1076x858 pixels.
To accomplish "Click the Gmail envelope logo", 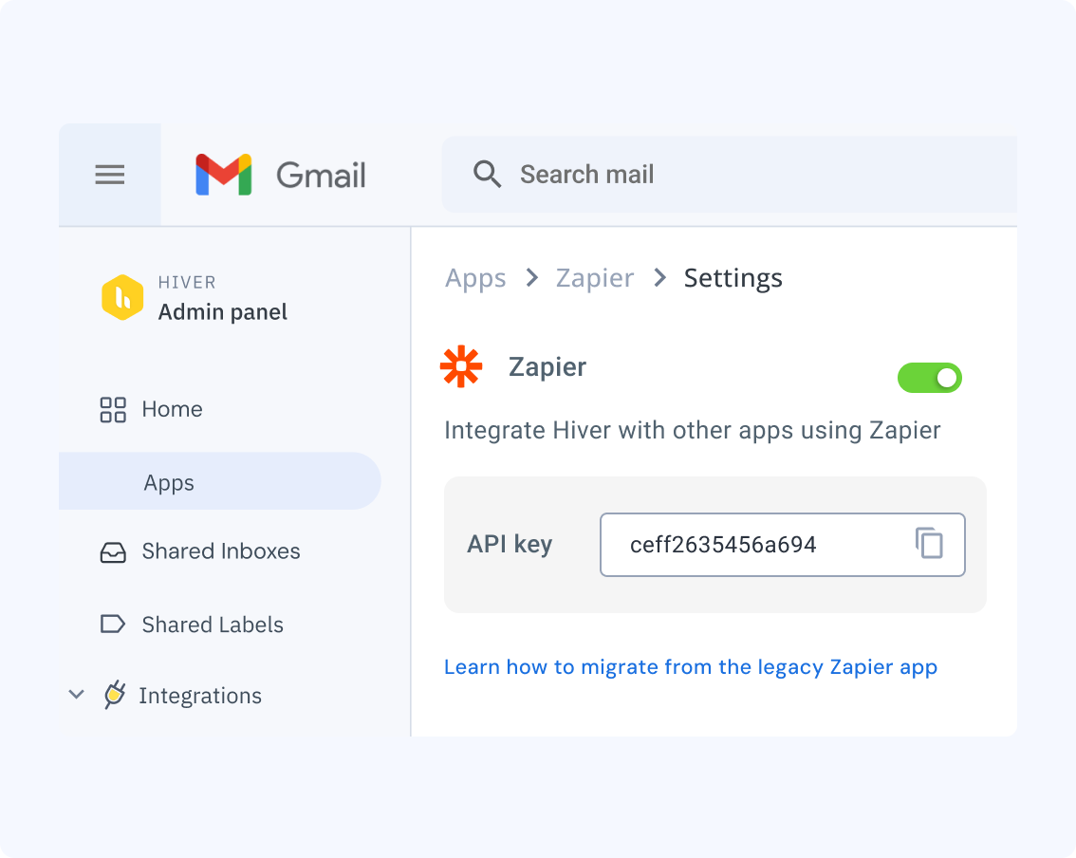I will pyautogui.click(x=224, y=174).
